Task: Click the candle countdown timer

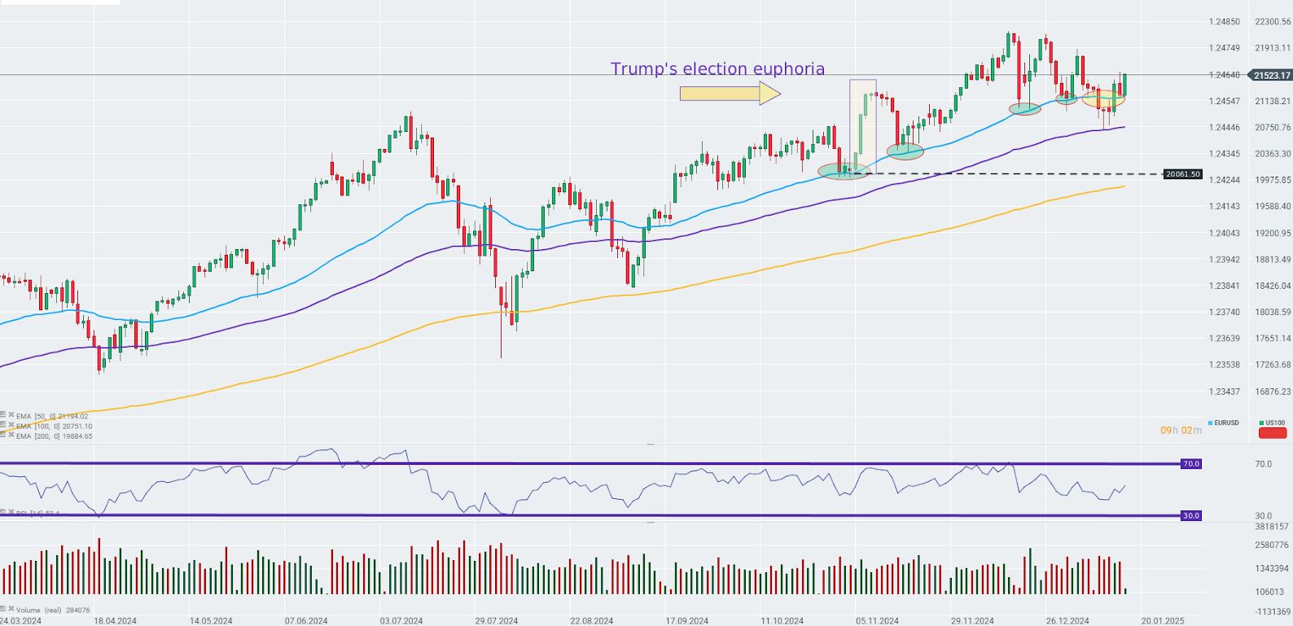Action: 1176,430
